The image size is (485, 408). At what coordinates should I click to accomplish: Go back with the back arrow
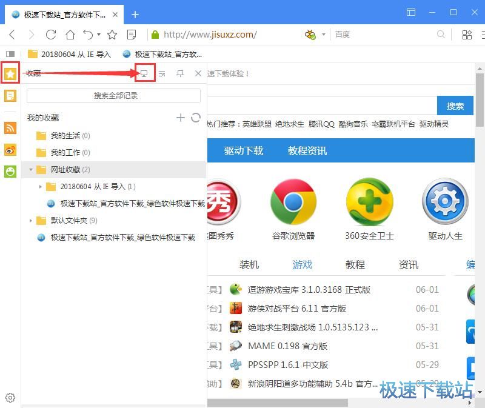tap(12, 35)
